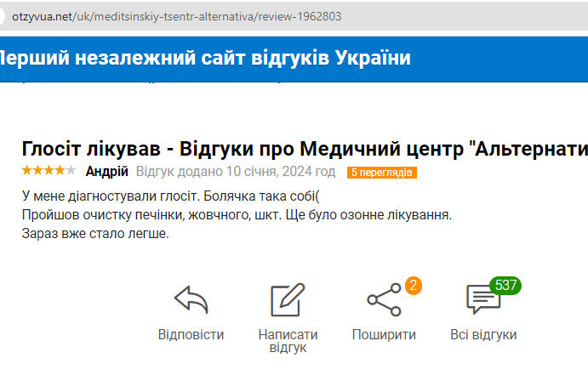588x392 pixels.
Task: Click the share nodes icon
Action: click(383, 300)
